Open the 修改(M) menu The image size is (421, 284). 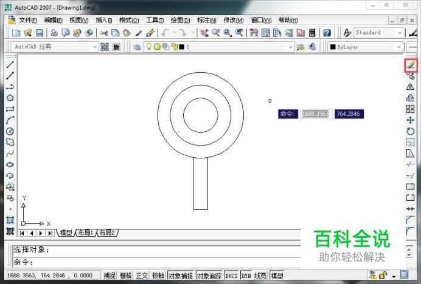click(x=234, y=20)
